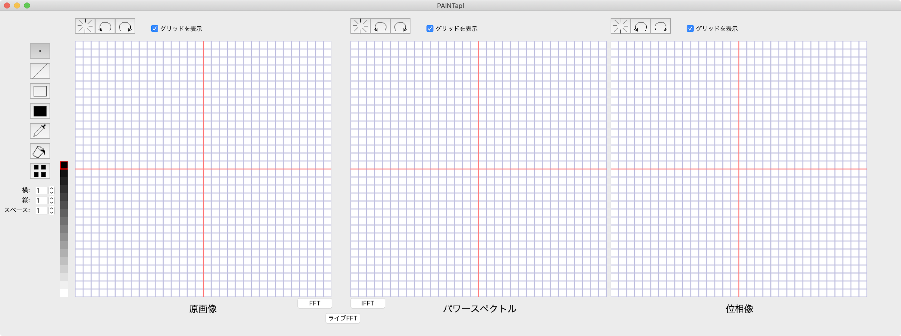Redo last action on the 位相像 canvas

click(x=661, y=26)
